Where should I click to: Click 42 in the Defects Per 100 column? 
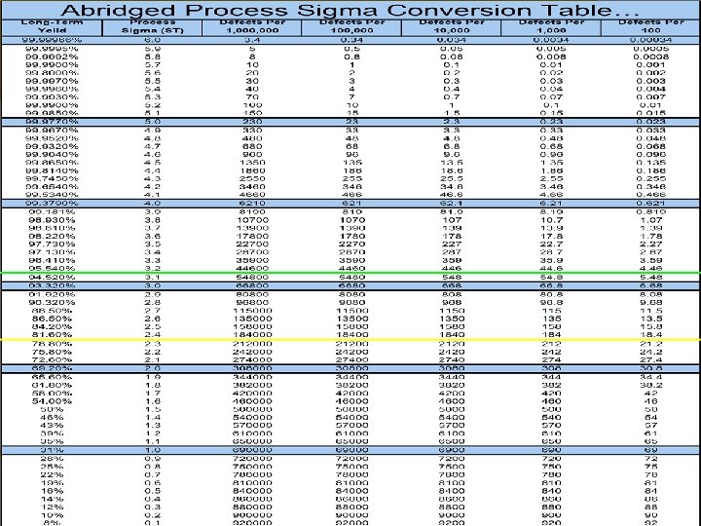651,394
